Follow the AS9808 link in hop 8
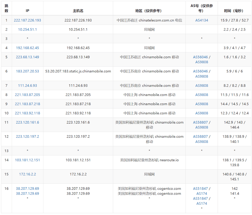 [x=202, y=95]
